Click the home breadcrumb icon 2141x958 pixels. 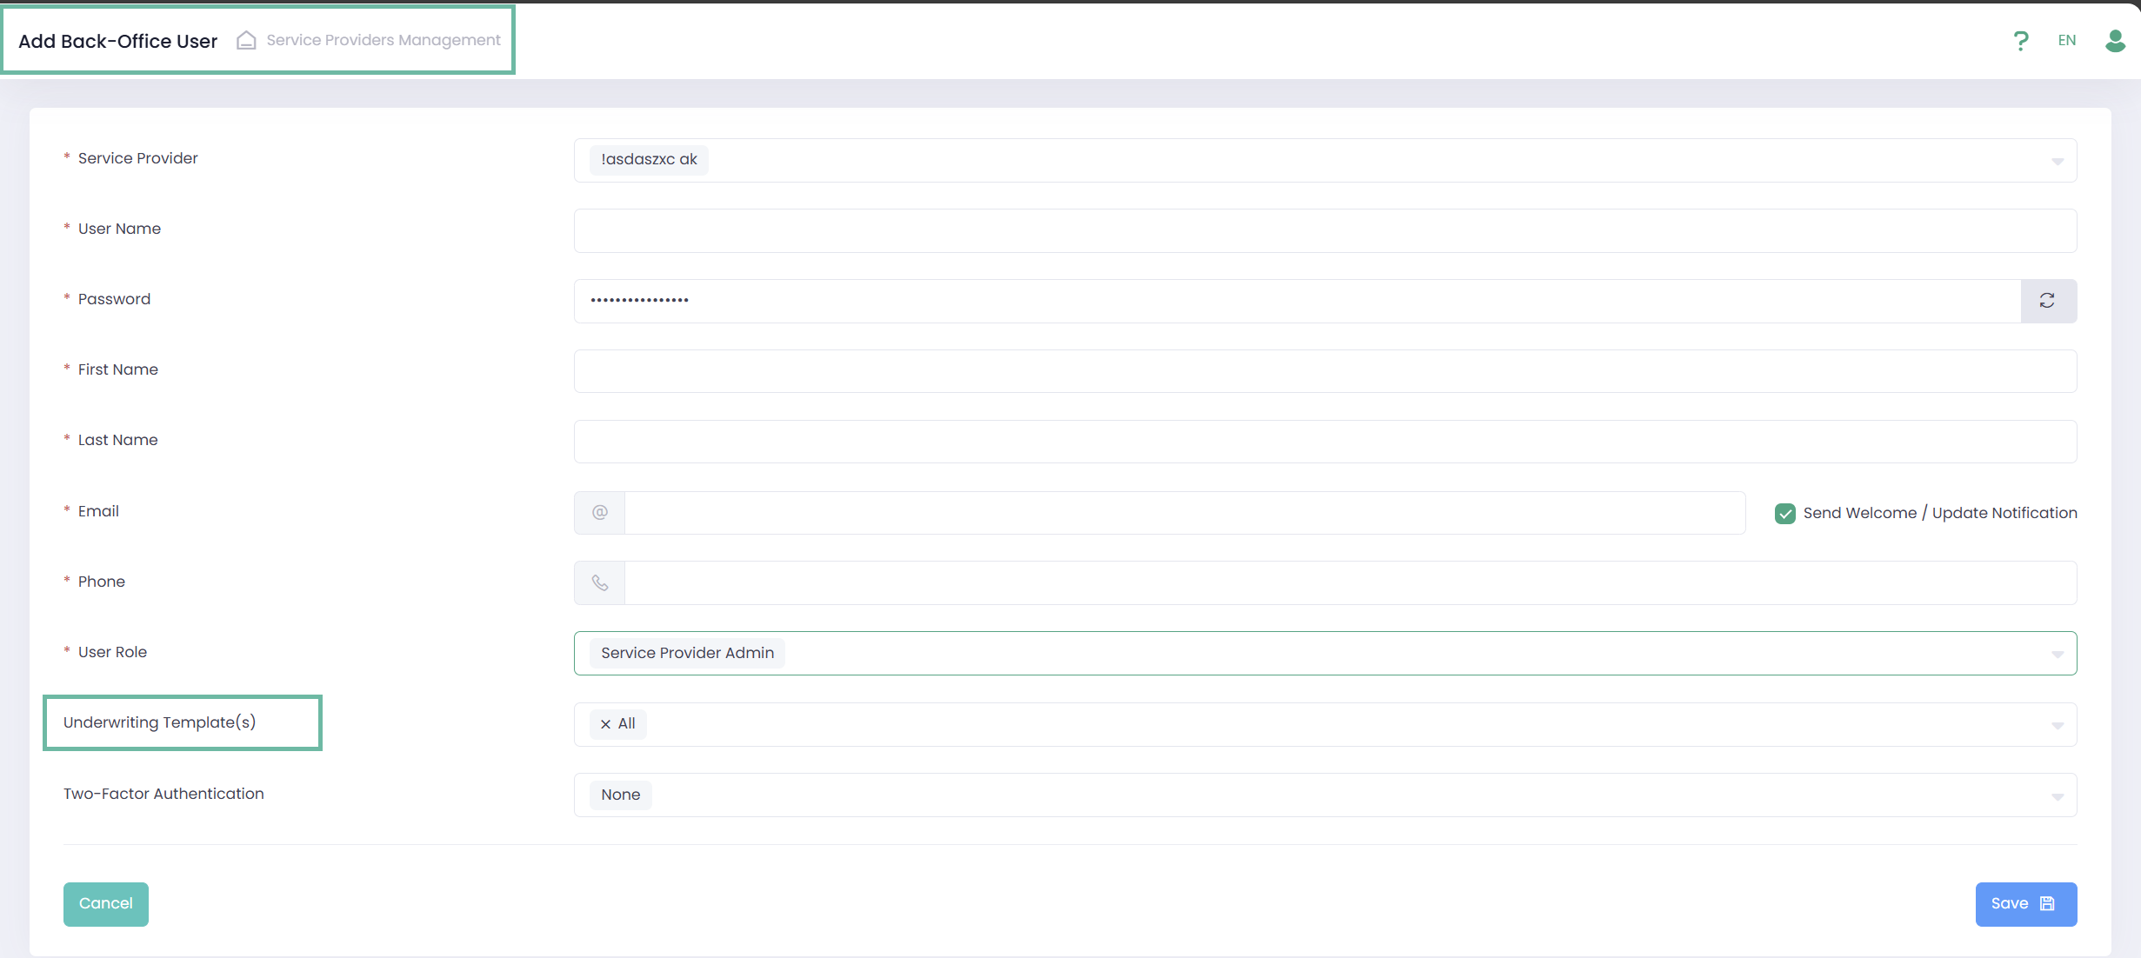point(246,41)
